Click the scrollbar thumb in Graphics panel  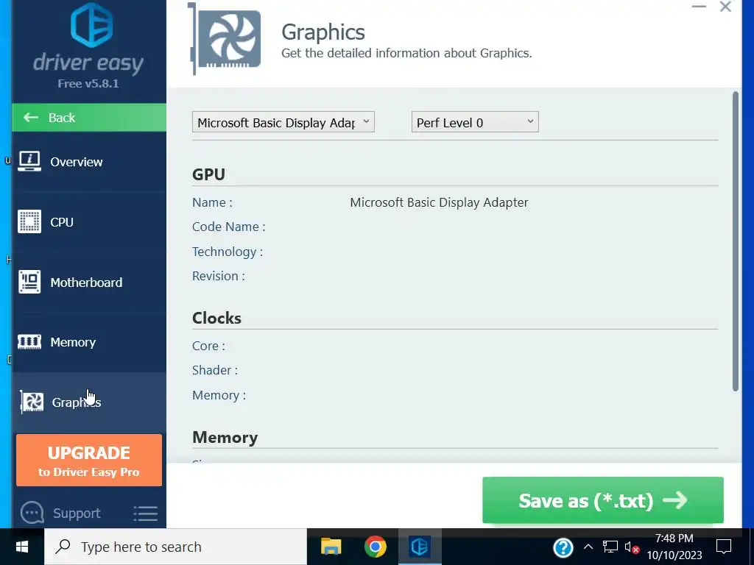pos(736,241)
